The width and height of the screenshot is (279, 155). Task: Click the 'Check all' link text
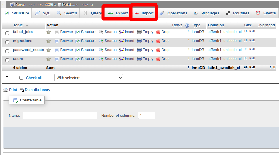point(34,78)
